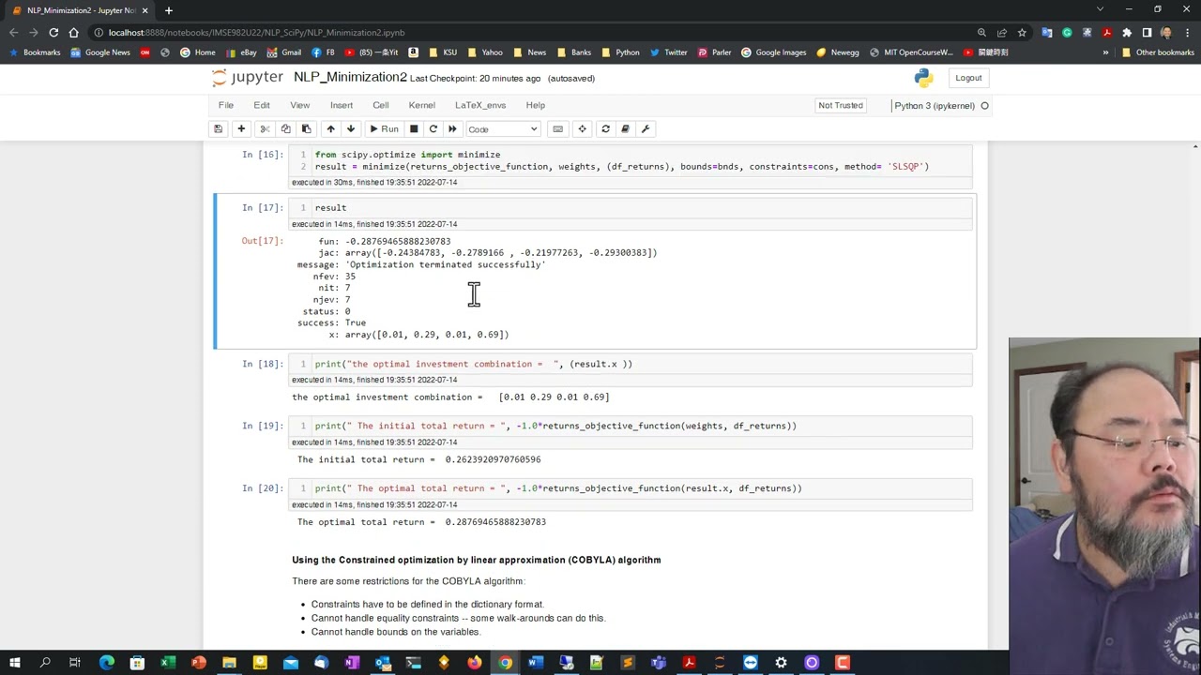The width and height of the screenshot is (1201, 675).
Task: Paste cells below icon
Action: click(x=306, y=129)
